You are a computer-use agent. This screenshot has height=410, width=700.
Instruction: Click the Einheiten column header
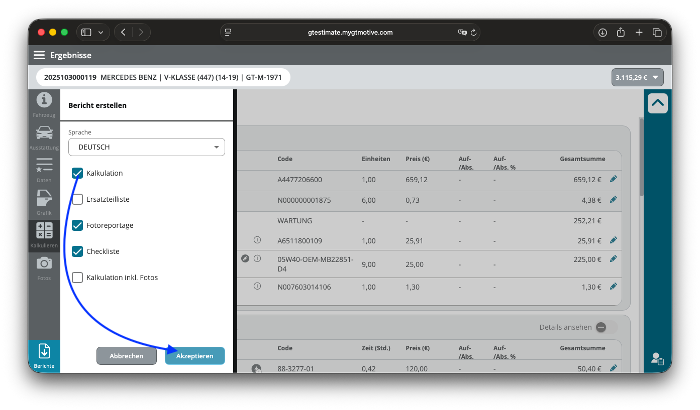click(376, 159)
